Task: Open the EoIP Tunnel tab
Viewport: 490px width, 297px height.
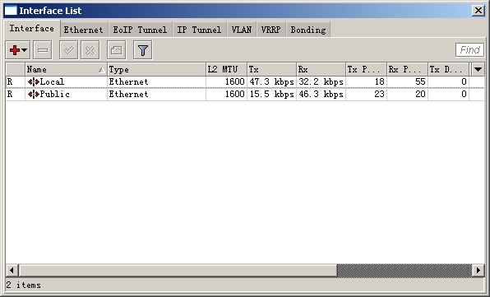Action: (x=140, y=30)
